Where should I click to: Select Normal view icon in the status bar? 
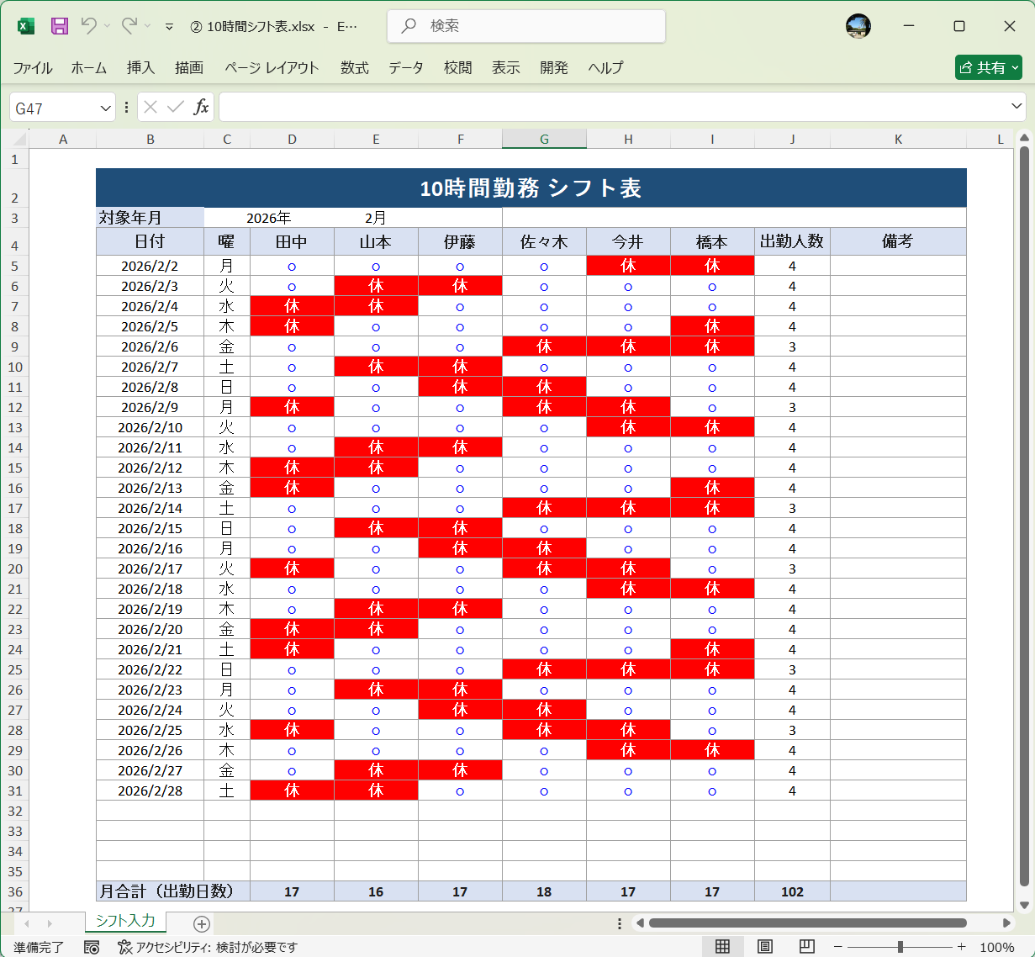click(722, 946)
